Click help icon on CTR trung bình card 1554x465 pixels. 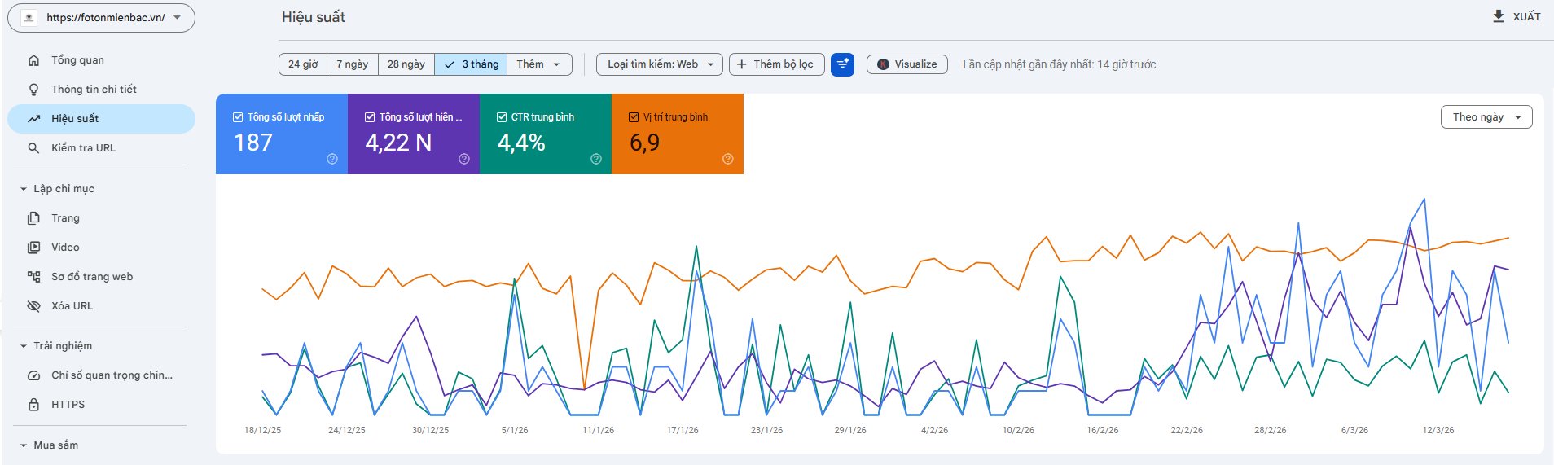[596, 159]
